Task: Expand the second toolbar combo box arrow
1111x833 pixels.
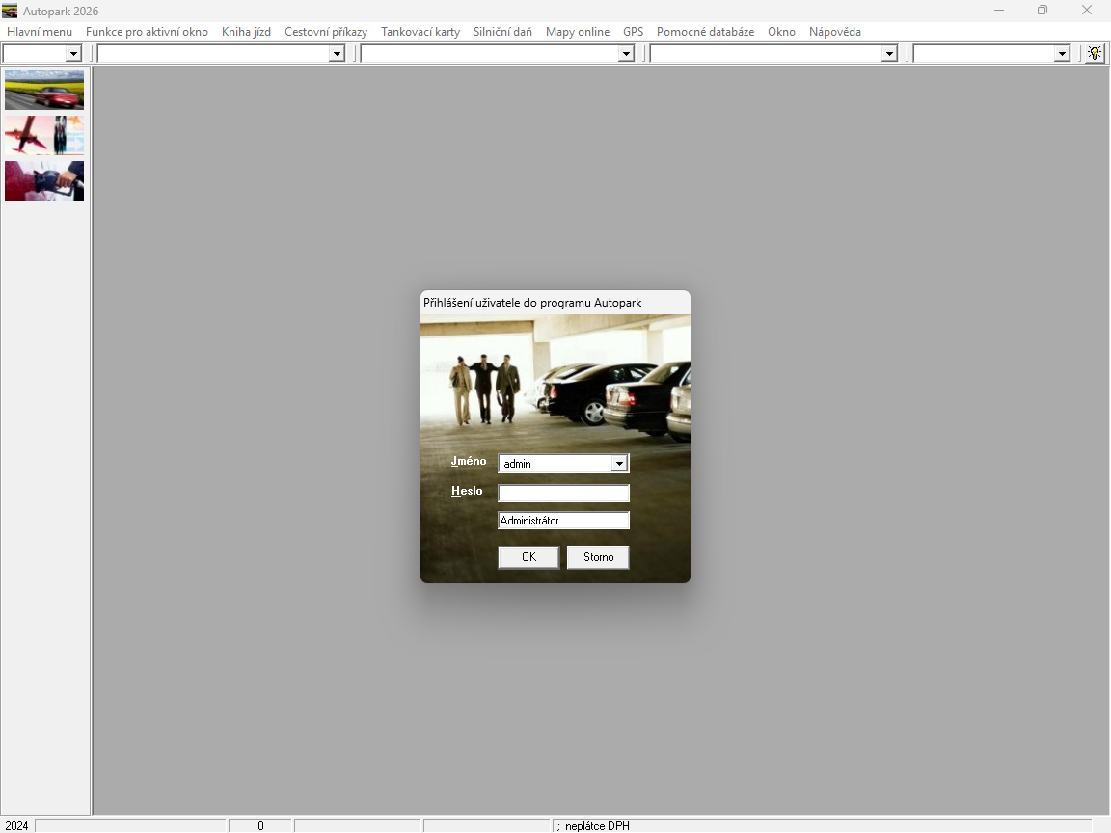Action: coord(337,54)
